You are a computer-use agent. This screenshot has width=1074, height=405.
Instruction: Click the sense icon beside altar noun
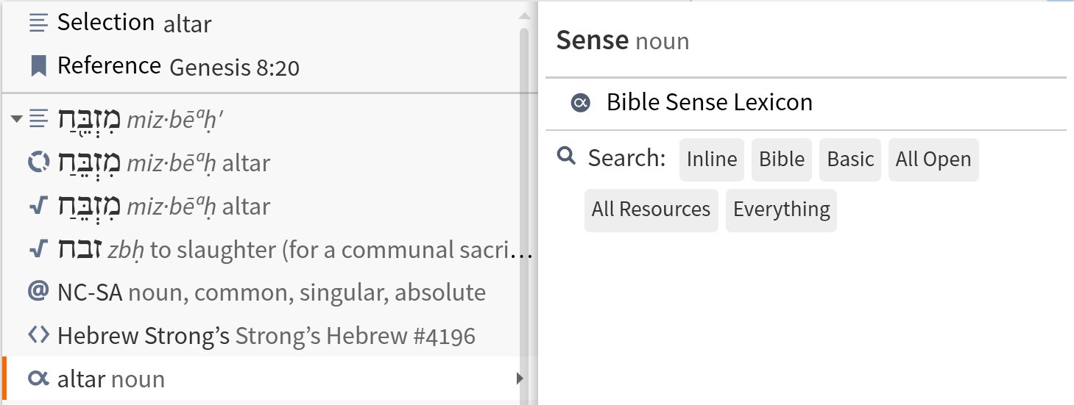click(38, 379)
